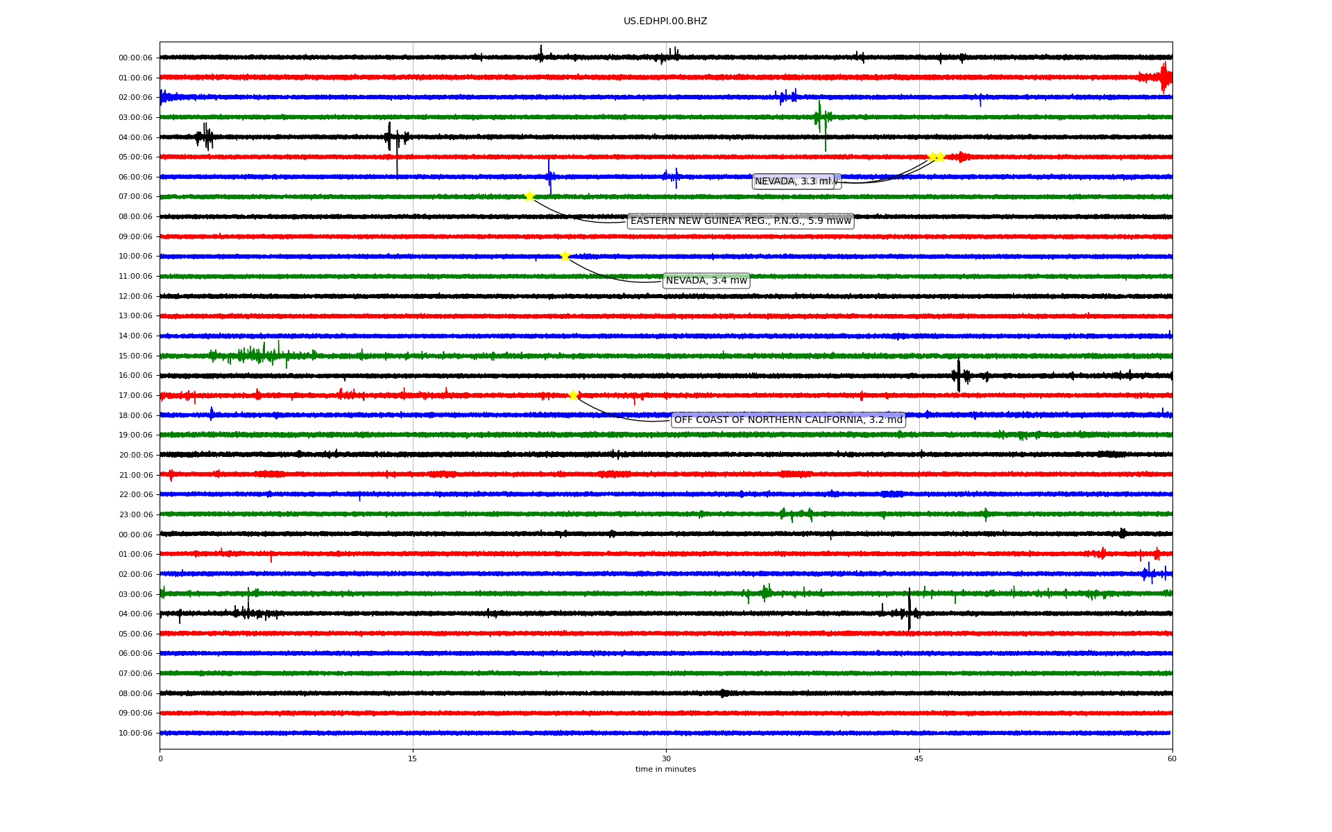The width and height of the screenshot is (1332, 832).
Task: Click the black spike on 16:00:06 trace
Action: pos(959,375)
